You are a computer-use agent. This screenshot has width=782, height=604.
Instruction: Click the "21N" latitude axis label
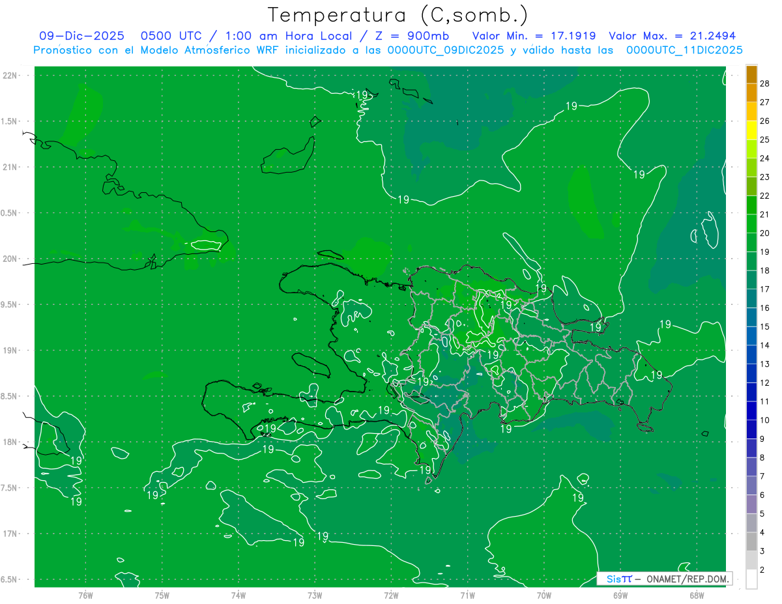point(10,167)
